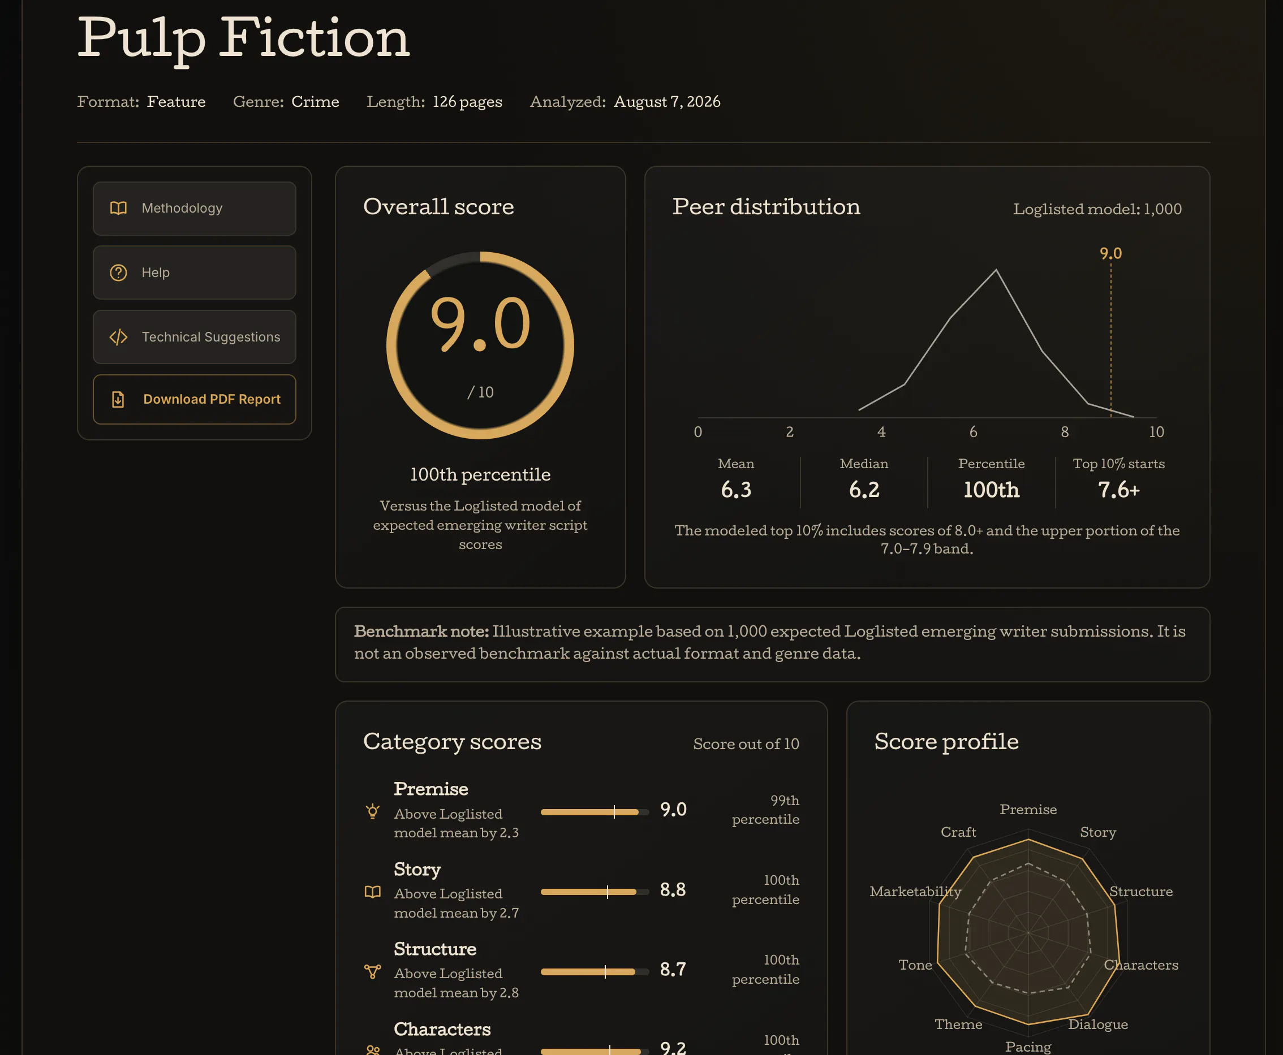The height and width of the screenshot is (1055, 1283).
Task: Click the Structure category name
Action: point(435,949)
